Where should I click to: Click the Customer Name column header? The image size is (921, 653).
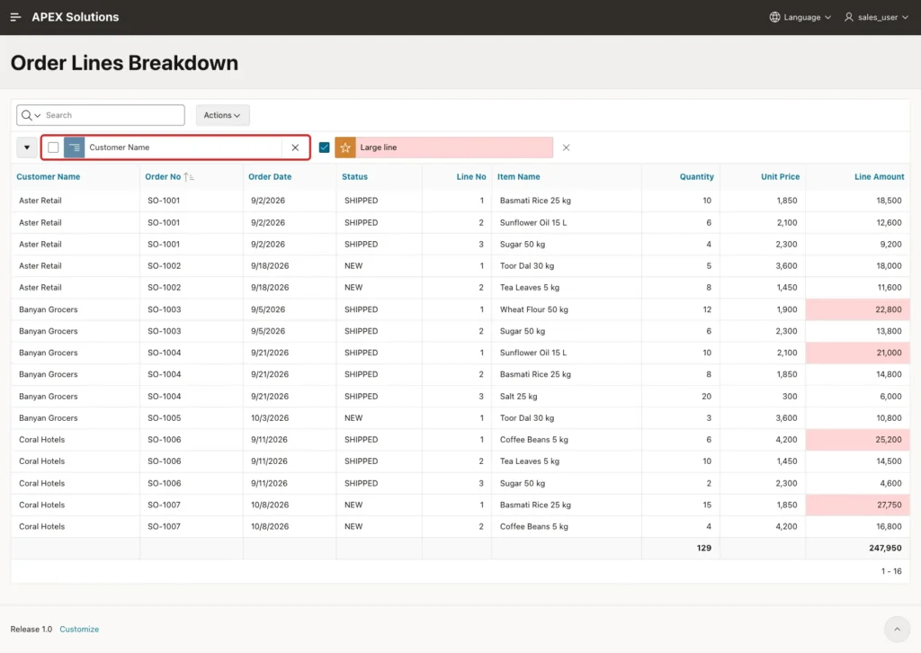pos(49,177)
